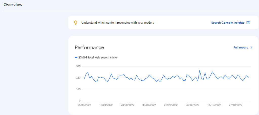Click the blue legend marker for clicks
Screen dimensions: 259x115
click(76, 57)
